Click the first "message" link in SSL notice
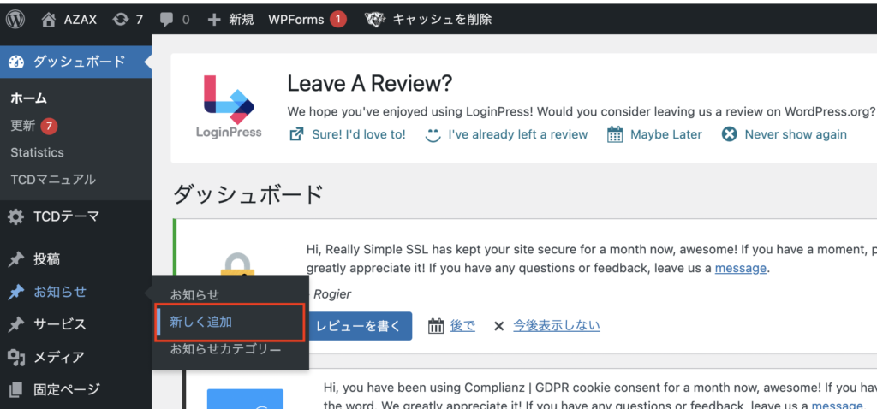Screen dimensions: 877x409 (x=741, y=268)
